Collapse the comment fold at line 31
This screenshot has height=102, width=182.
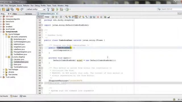[42, 68]
